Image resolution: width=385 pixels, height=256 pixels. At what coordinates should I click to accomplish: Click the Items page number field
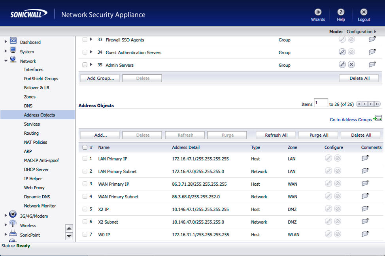(321, 103)
